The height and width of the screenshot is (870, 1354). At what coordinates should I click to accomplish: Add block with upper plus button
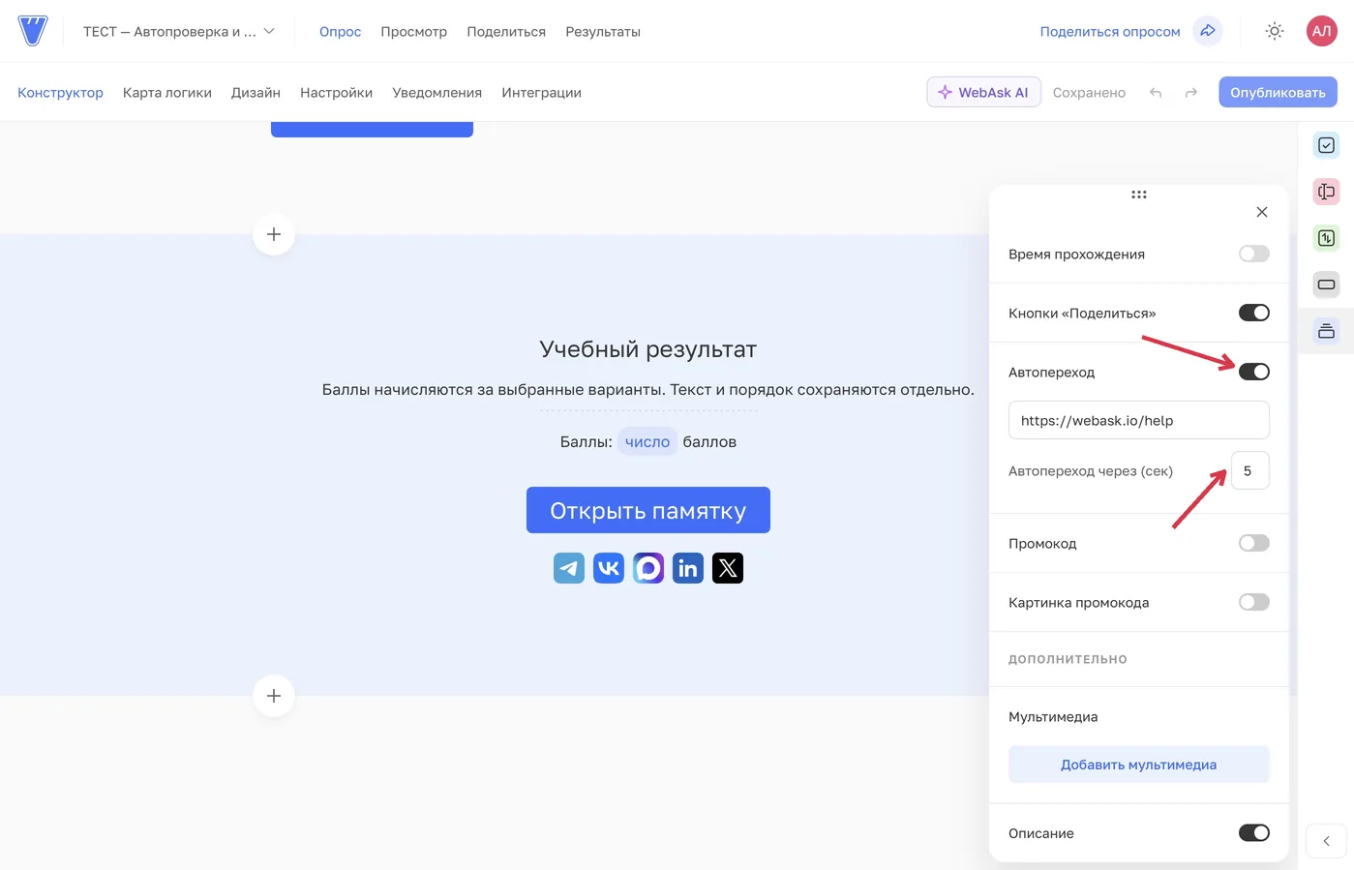tap(274, 234)
